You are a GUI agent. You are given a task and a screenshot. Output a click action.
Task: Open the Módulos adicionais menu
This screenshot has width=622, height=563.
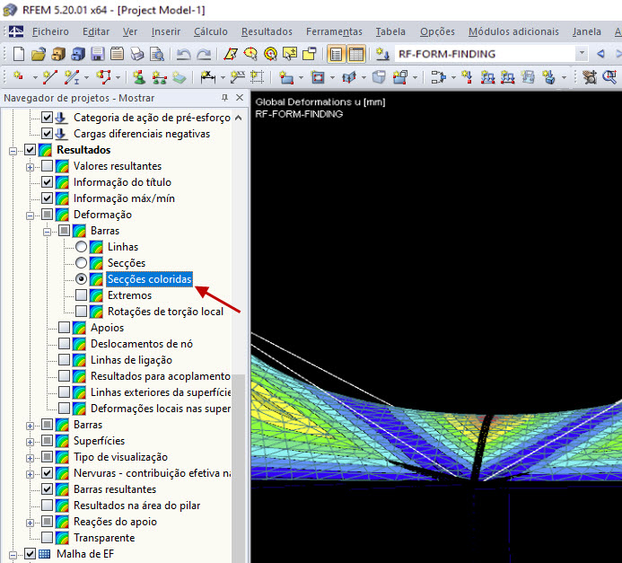[x=512, y=31]
